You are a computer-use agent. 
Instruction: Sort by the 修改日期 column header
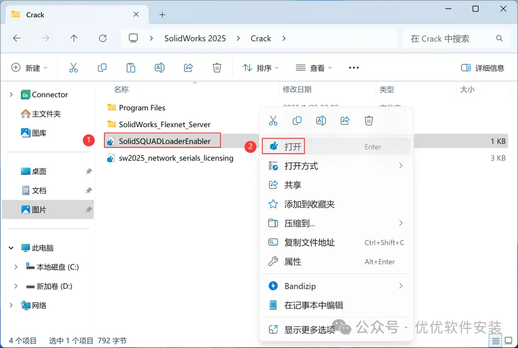click(x=297, y=89)
